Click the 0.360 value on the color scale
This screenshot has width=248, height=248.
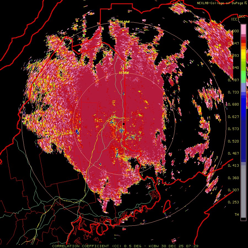[233, 178]
